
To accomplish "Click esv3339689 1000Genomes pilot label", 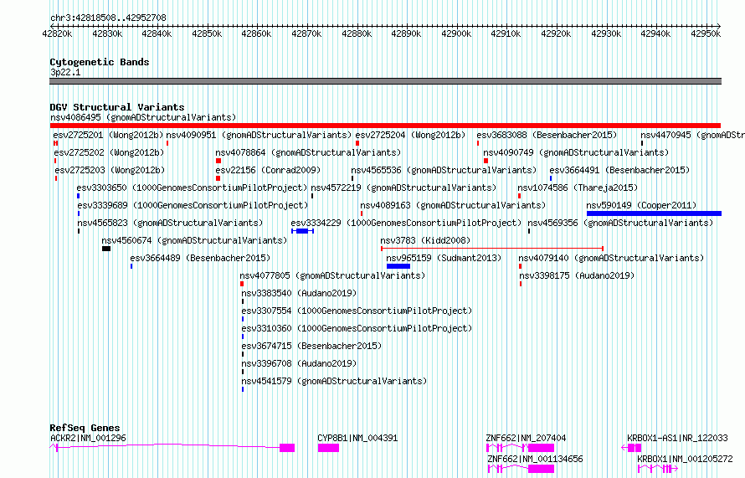I will pyautogui.click(x=193, y=205).
